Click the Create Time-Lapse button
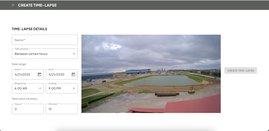The width and height of the screenshot is (269, 131). 241,70
